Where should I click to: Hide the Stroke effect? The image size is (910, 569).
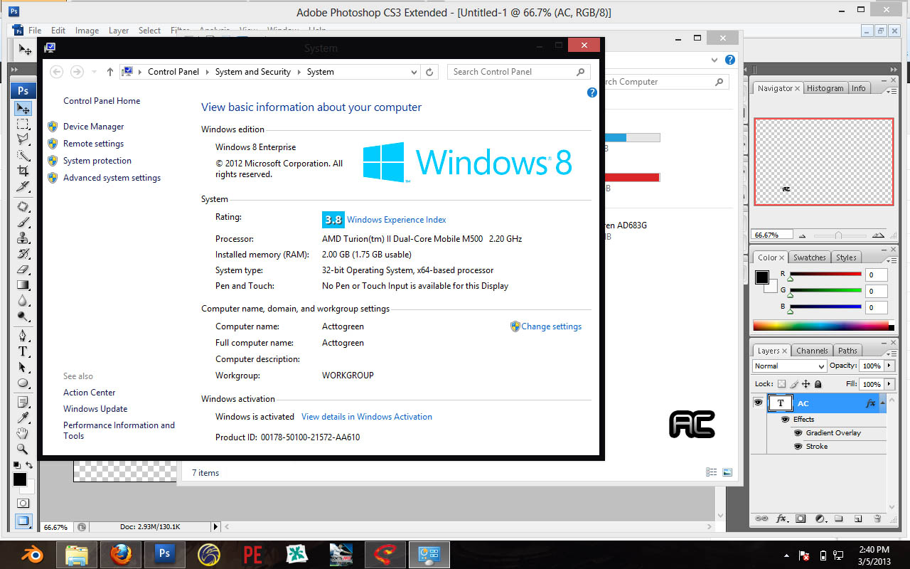click(x=798, y=447)
